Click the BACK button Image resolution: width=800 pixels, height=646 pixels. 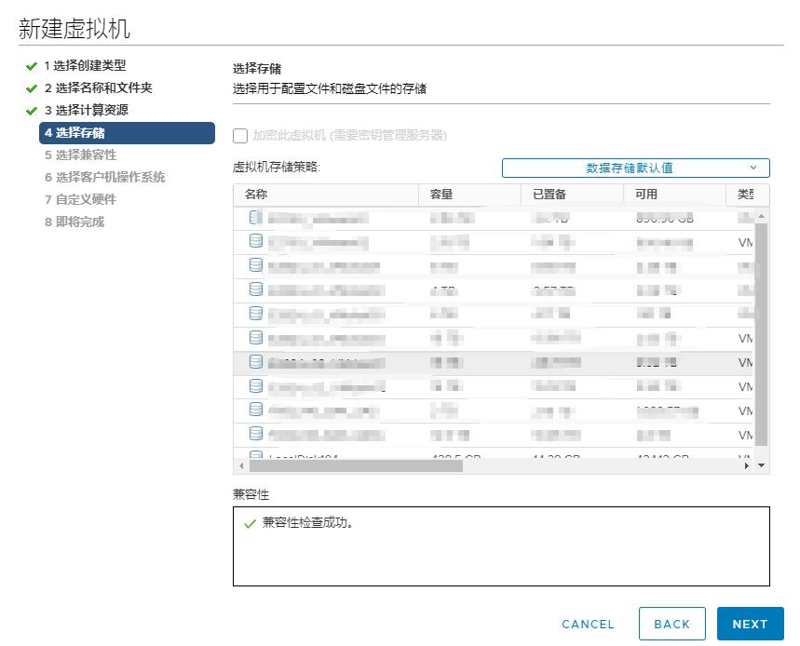pyautogui.click(x=671, y=624)
